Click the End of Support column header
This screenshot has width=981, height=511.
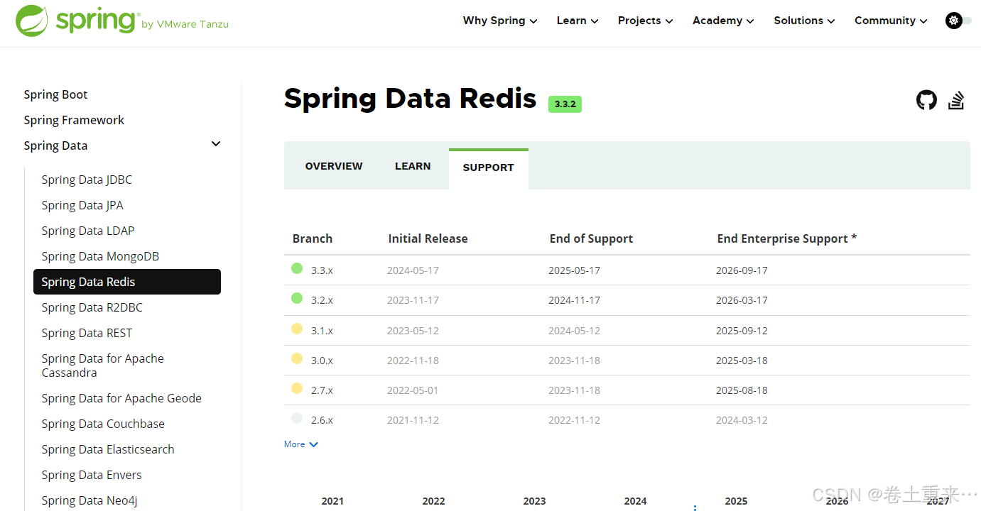[591, 238]
